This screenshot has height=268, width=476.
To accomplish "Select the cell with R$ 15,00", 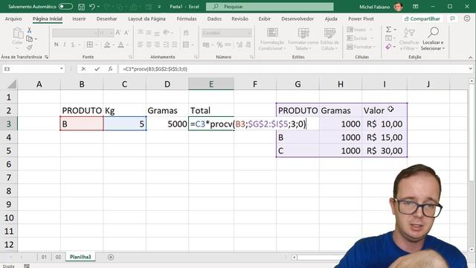I will coord(385,137).
